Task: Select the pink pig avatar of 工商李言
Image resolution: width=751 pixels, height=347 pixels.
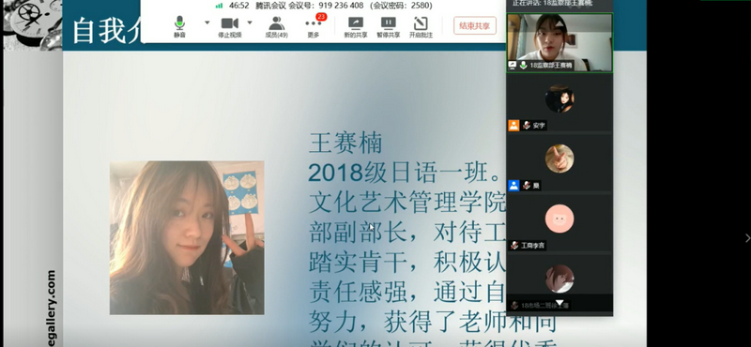Action: [559, 219]
